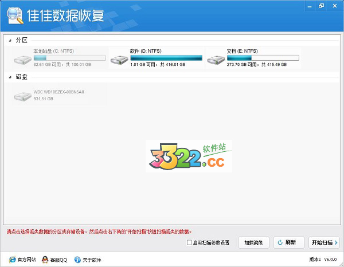Click the C: drive usage bar
Viewport: 344px width, 267px height.
click(70, 58)
